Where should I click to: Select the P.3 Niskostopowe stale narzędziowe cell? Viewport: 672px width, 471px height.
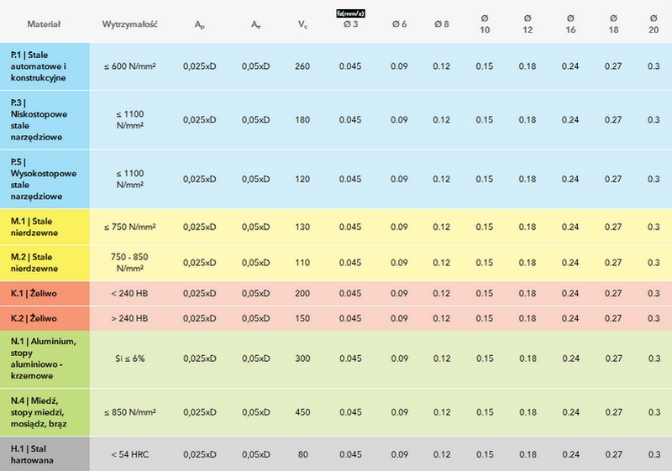pyautogui.click(x=45, y=120)
